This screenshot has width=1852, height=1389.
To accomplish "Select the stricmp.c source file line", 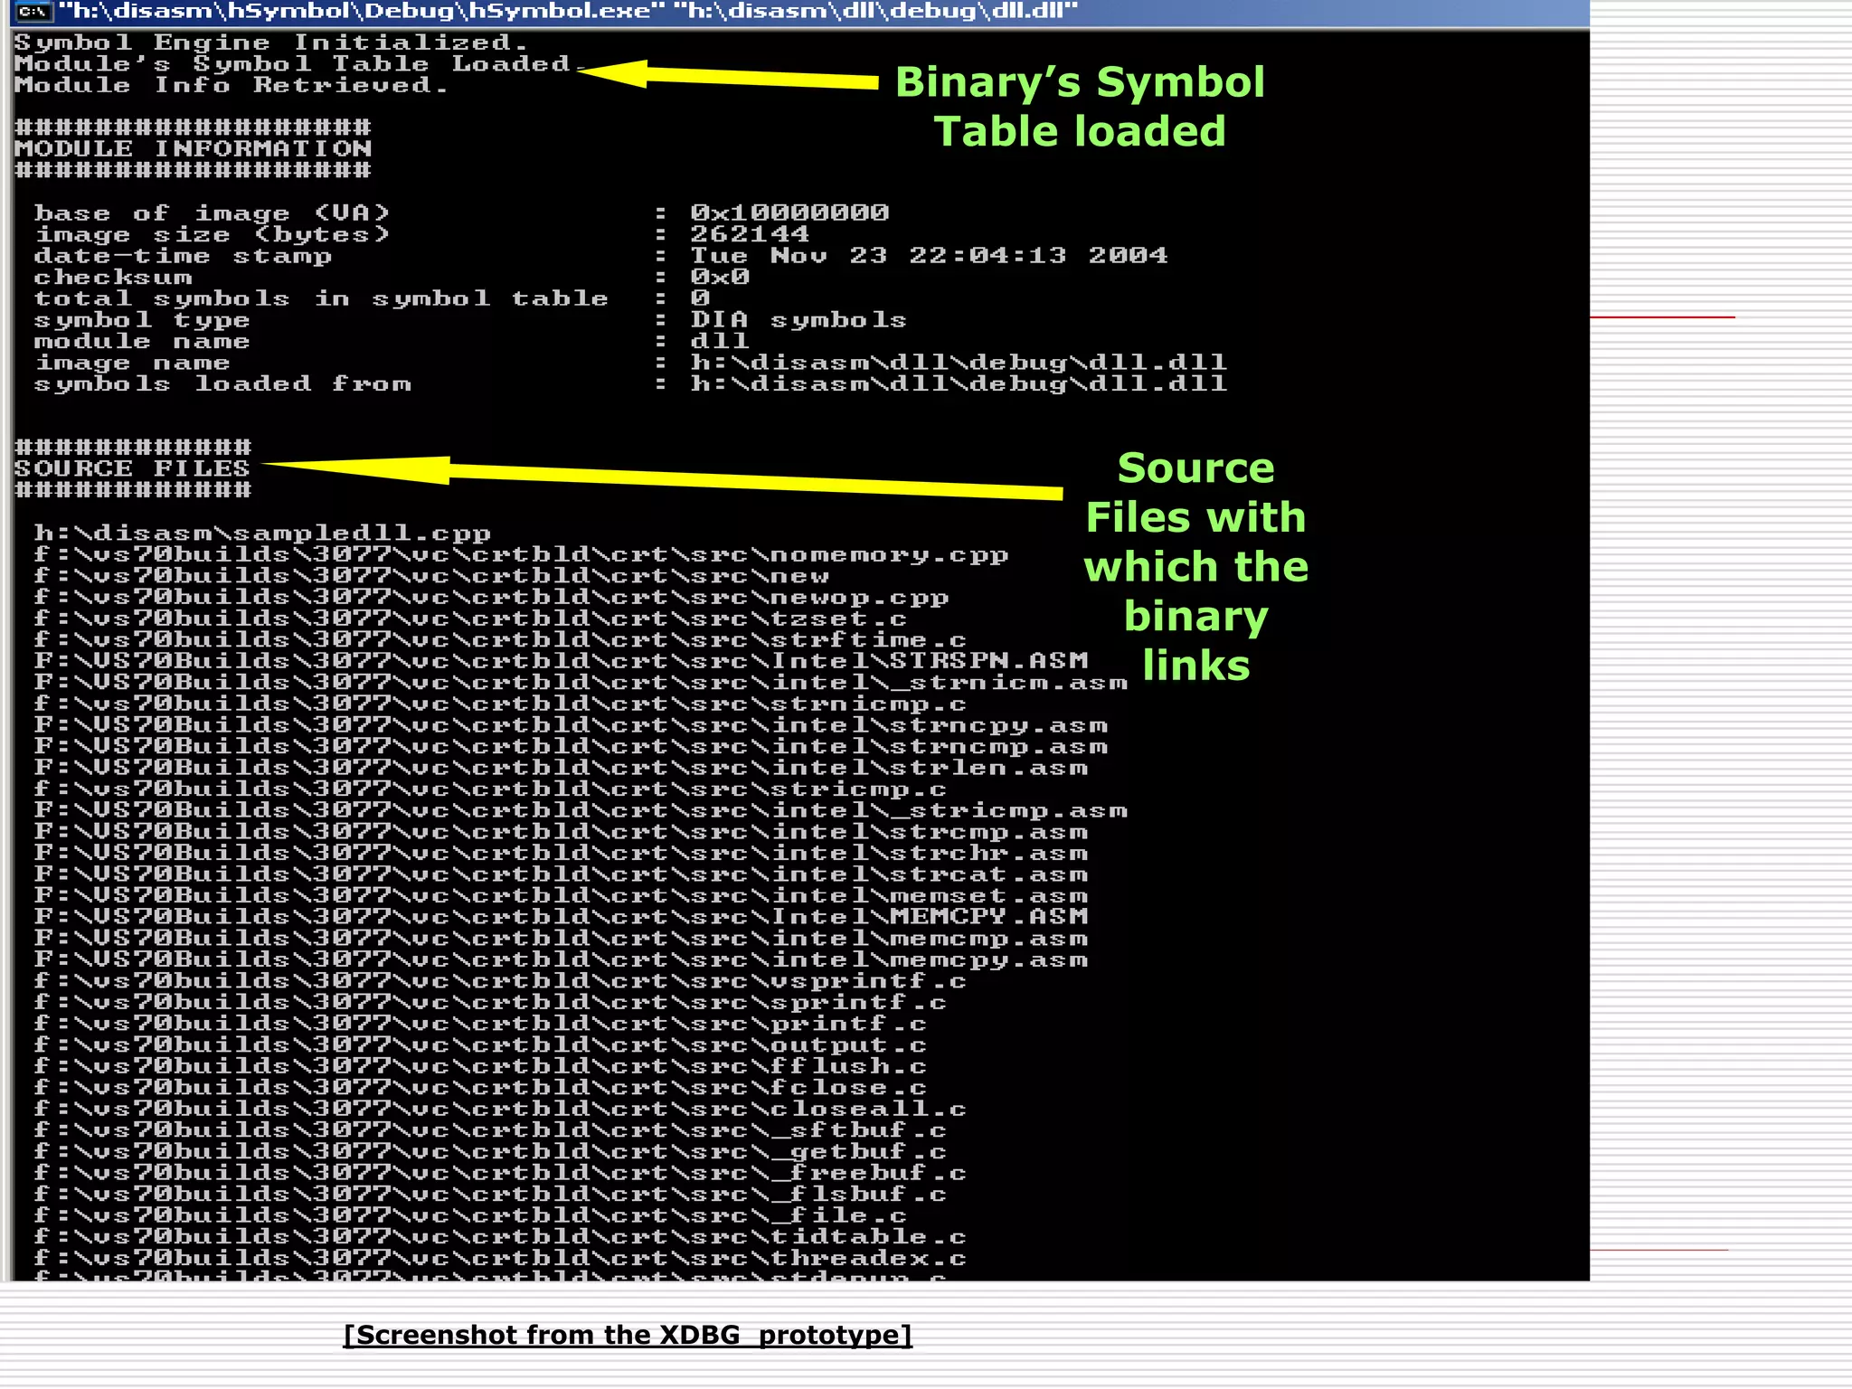I will click(490, 789).
